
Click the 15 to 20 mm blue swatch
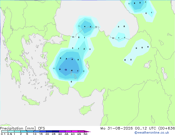[x=43, y=131]
